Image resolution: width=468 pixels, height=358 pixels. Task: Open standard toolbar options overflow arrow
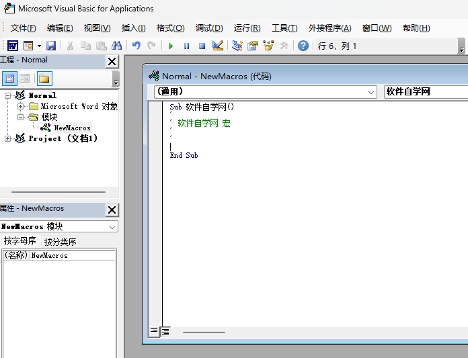[x=461, y=46]
